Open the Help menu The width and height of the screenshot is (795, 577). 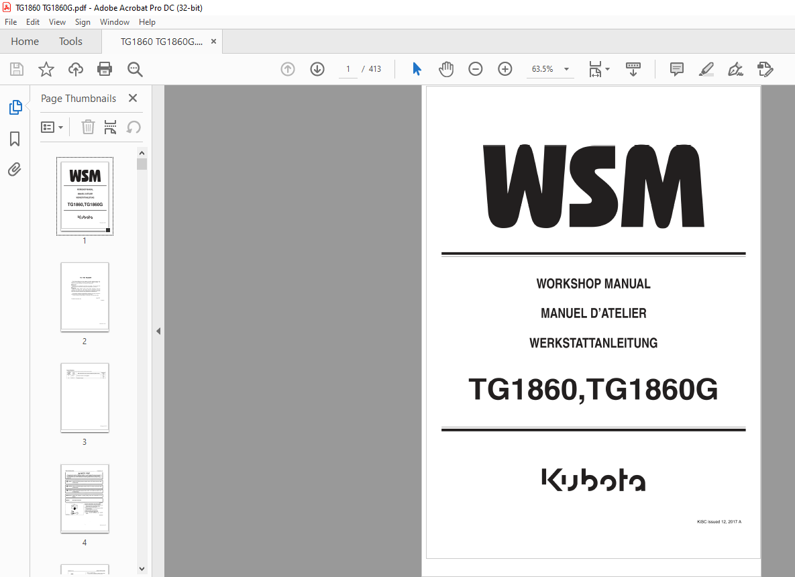(147, 21)
